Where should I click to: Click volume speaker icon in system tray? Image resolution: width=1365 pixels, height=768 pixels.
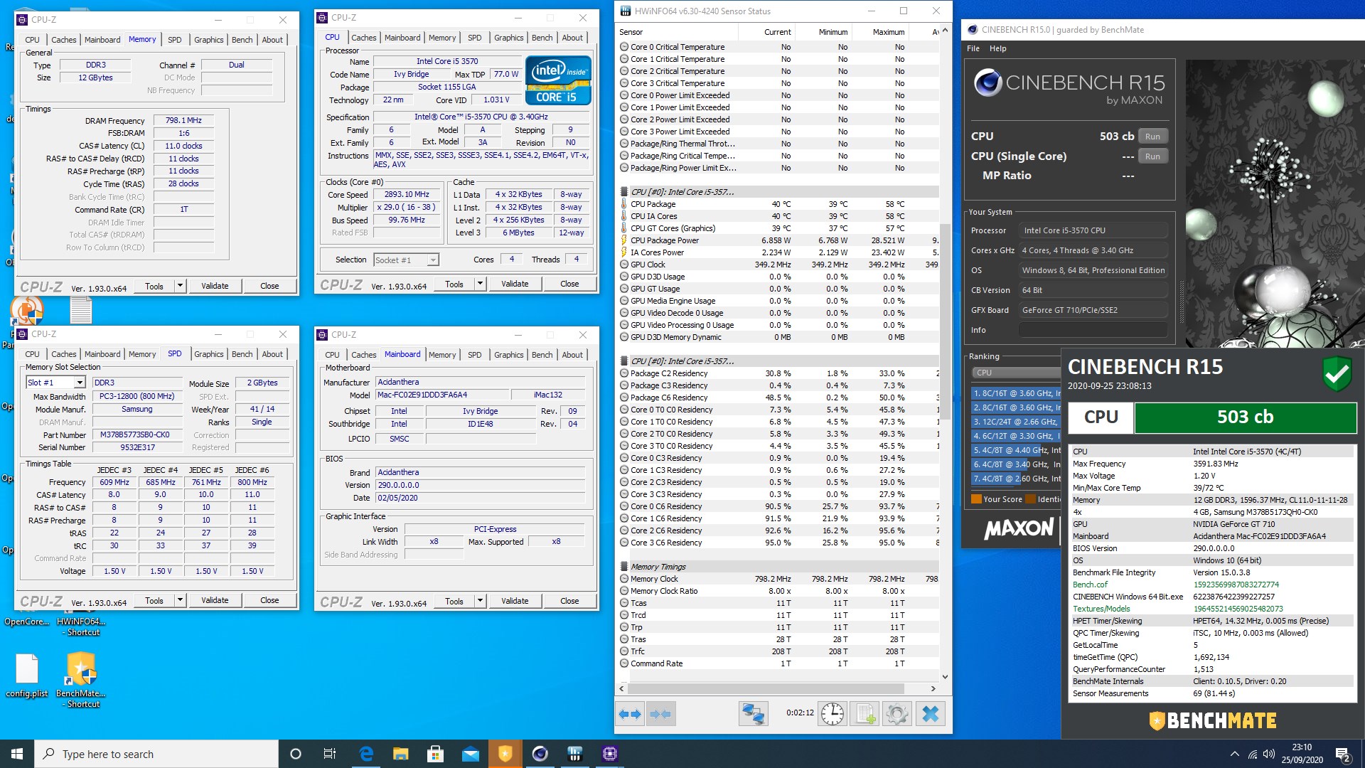(x=1269, y=754)
